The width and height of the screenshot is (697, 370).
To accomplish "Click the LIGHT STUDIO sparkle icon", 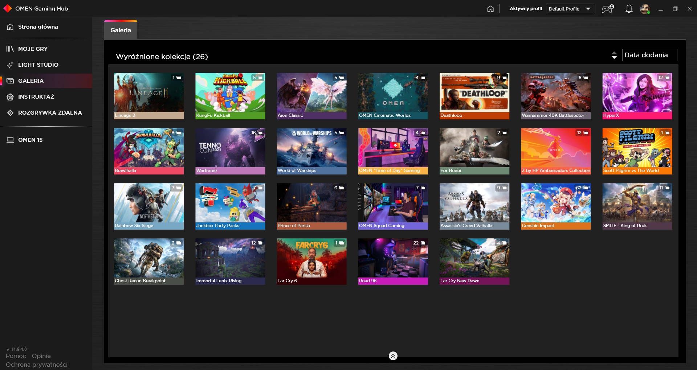I will click(x=10, y=65).
